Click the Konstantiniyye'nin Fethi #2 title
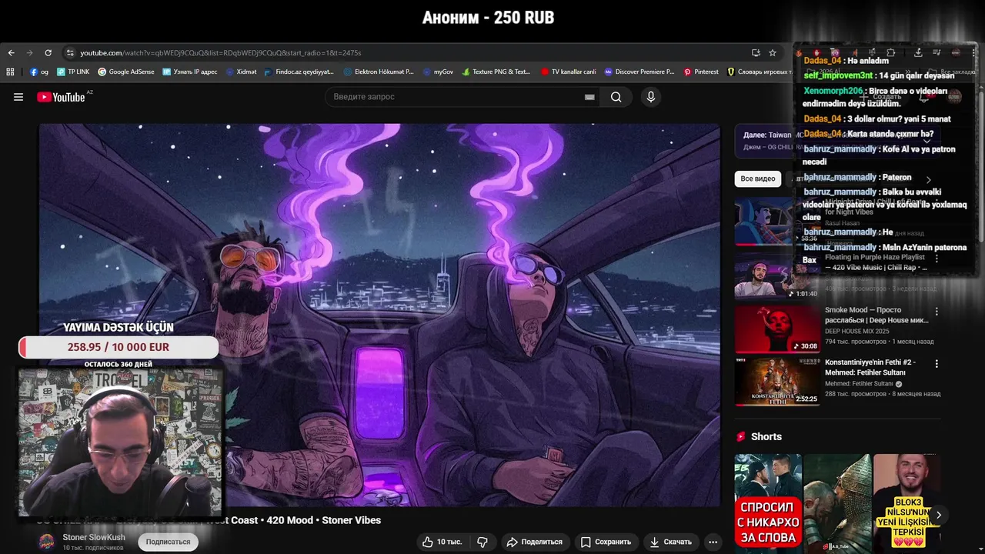Screen dimensions: 985x554 point(870,366)
